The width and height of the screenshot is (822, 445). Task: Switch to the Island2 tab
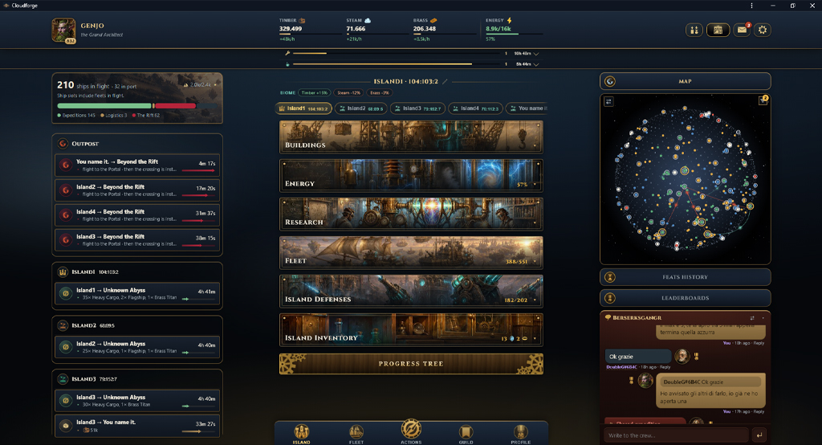click(x=361, y=108)
